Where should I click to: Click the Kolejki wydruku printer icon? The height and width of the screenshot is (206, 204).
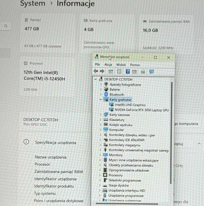pos(106,124)
